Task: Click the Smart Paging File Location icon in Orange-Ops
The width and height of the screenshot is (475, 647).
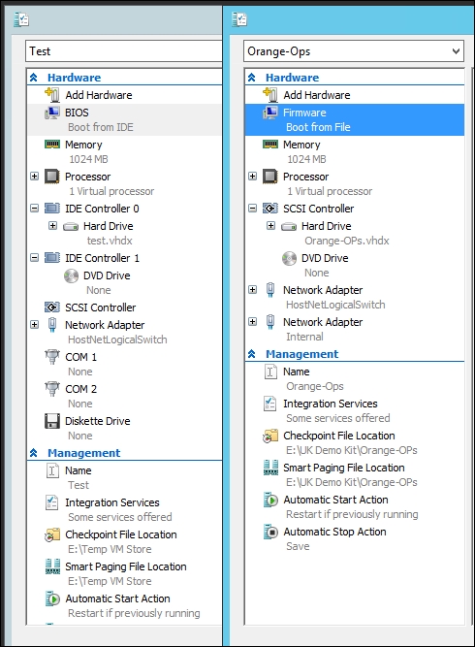Action: [x=270, y=468]
